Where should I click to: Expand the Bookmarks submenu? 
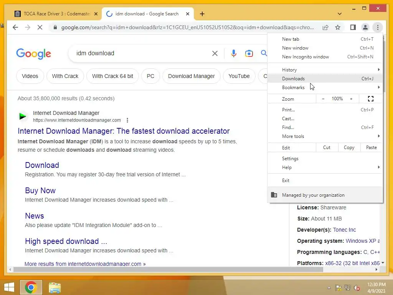[325, 87]
